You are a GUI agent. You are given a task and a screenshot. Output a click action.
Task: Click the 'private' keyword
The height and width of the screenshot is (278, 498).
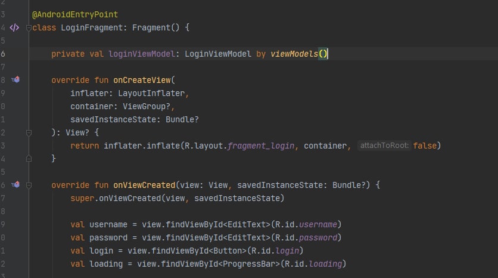pyautogui.click(x=68, y=54)
